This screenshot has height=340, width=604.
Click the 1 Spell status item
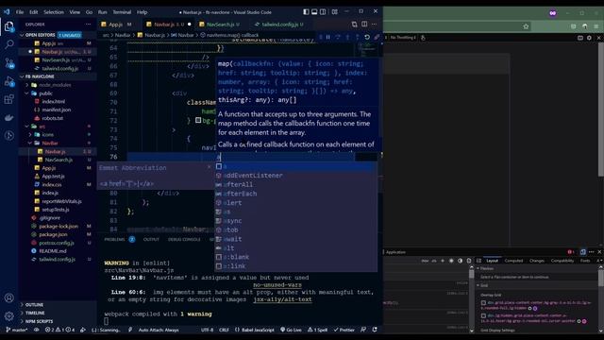click(317, 330)
